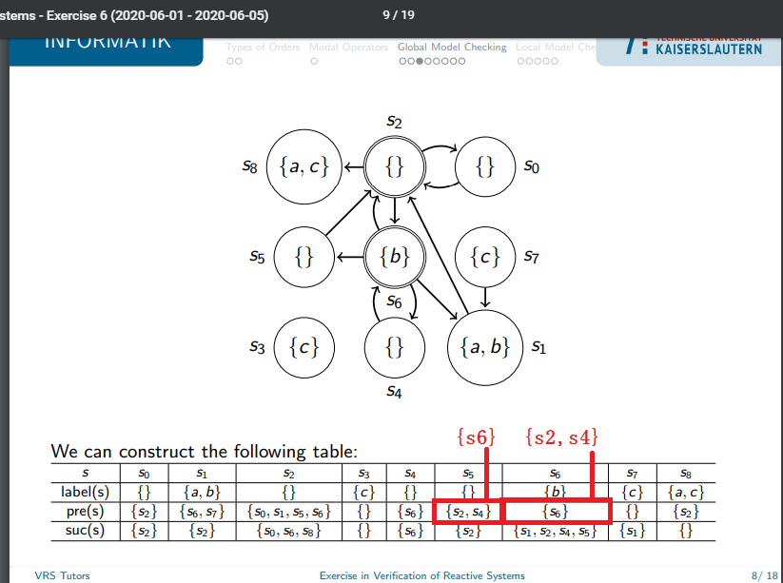Viewport: 783px width, 583px height.
Task: Click the slide counter '8/ 18' in footer
Action: 764,575
